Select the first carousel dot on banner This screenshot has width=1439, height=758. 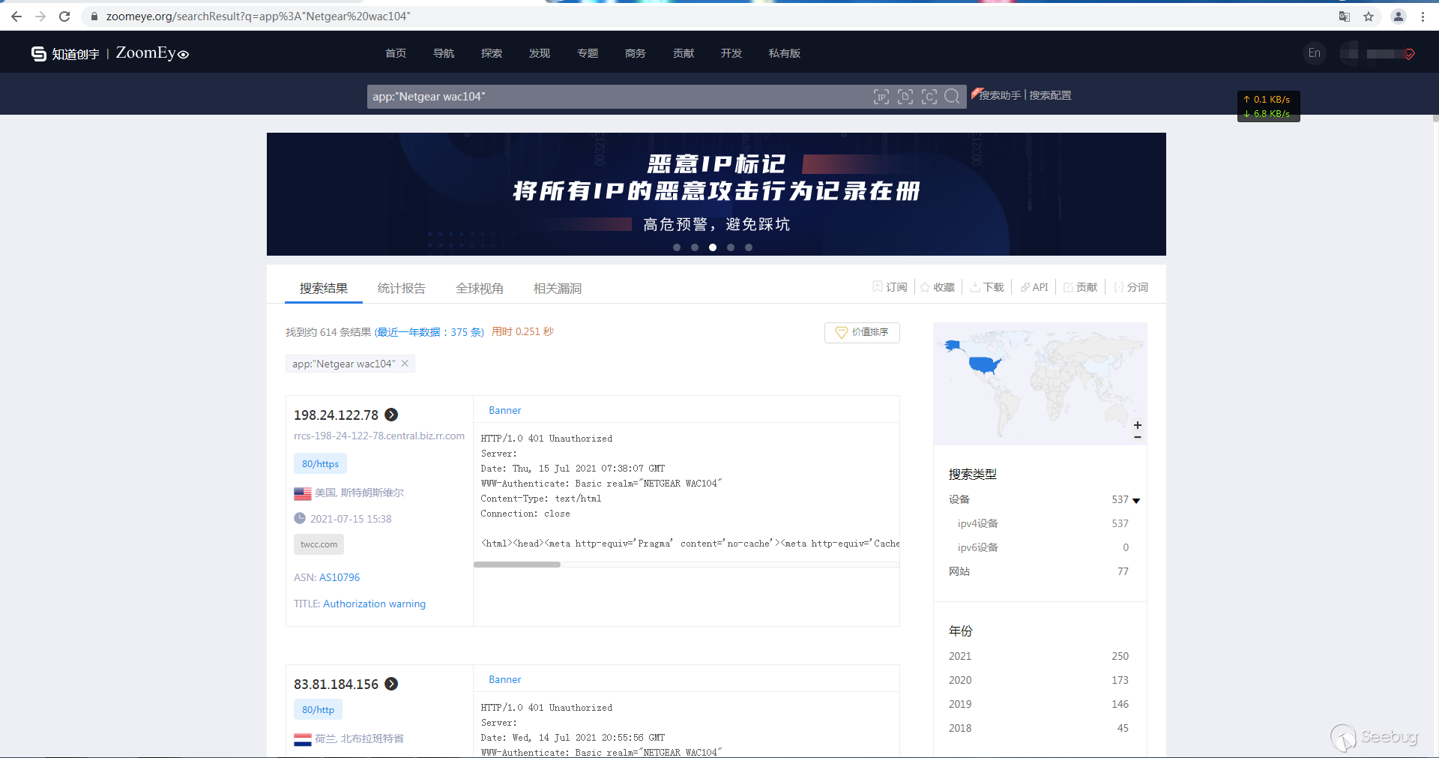[x=677, y=247]
